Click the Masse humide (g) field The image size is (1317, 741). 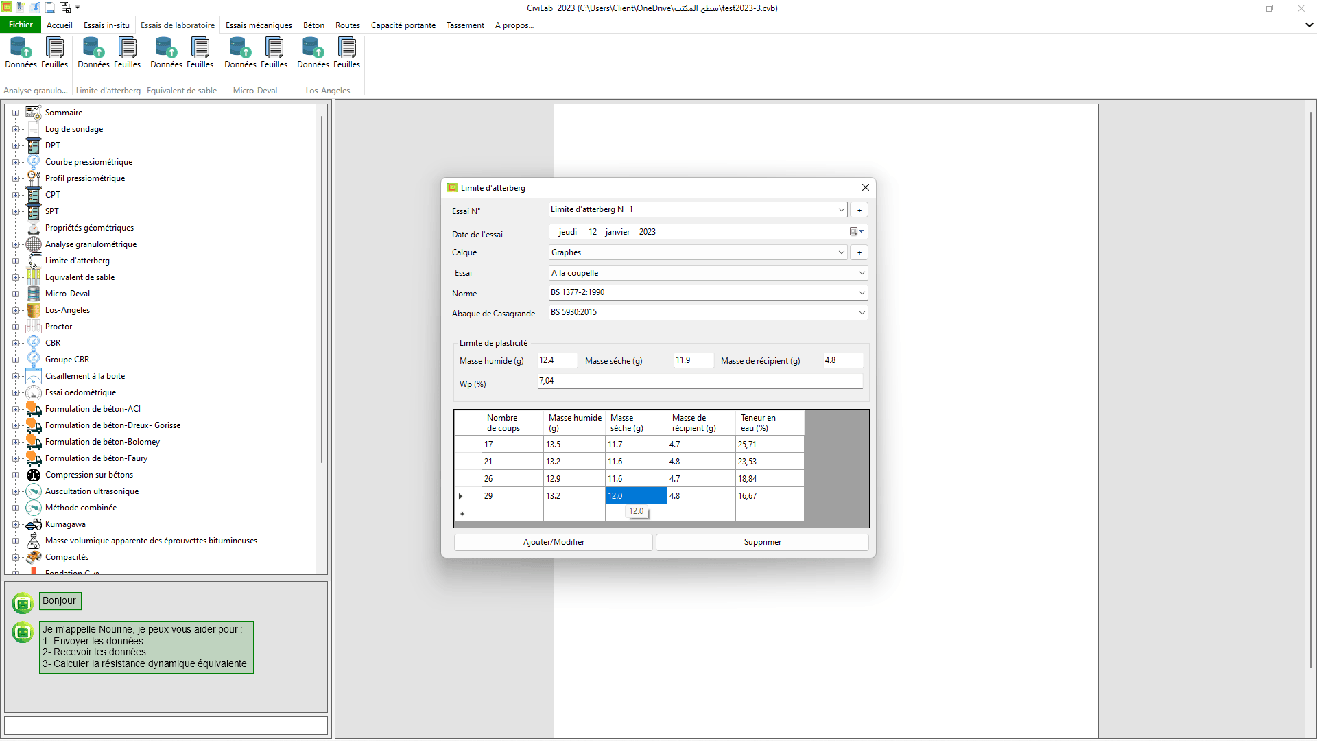pos(557,360)
